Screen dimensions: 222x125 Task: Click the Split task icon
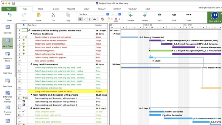(x=159, y=15)
